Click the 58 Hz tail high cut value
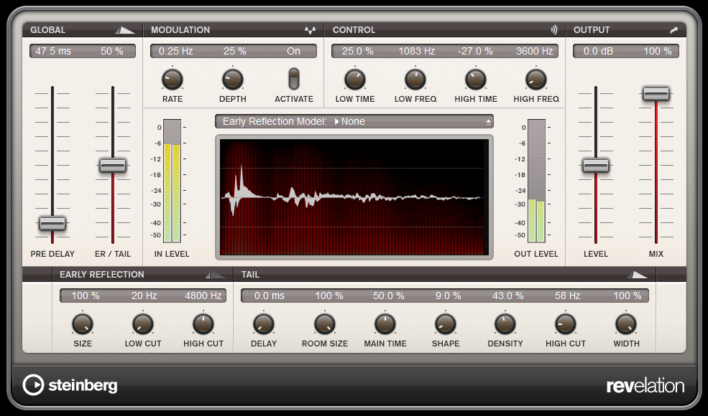708x416 pixels. click(568, 296)
